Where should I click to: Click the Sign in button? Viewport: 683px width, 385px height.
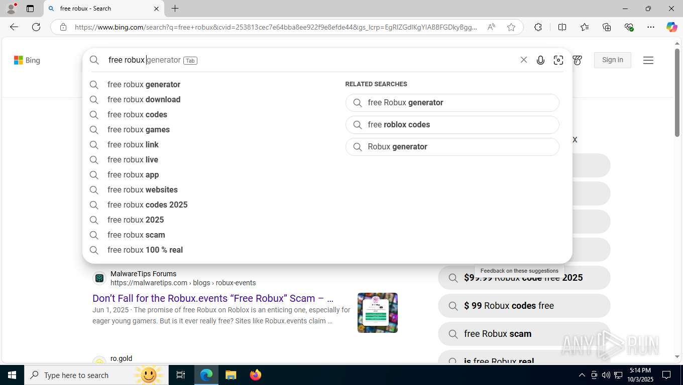613,60
